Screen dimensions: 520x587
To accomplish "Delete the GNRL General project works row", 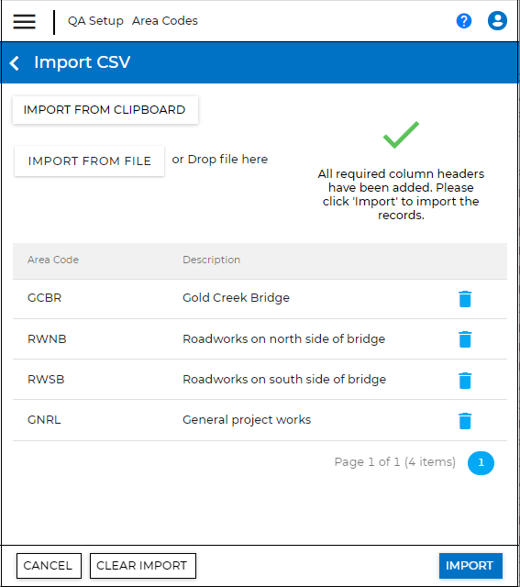I will tap(465, 421).
